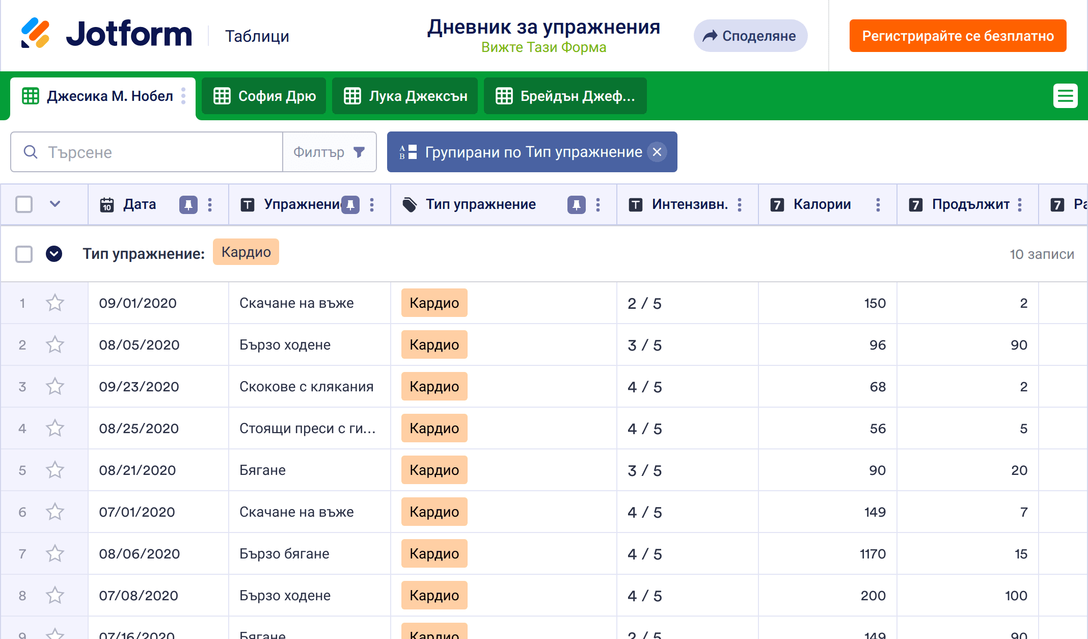This screenshot has width=1088, height=639.
Task: Check the Кардио group checkbox
Action: pyautogui.click(x=24, y=254)
